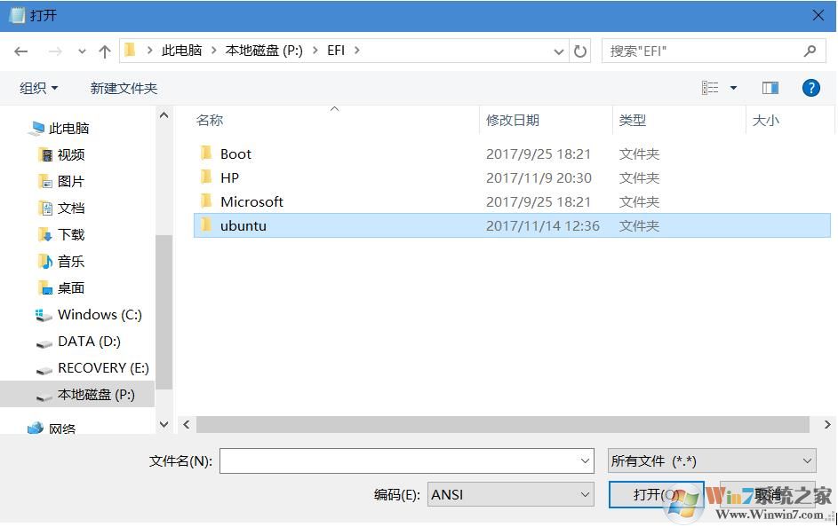Open the help button
Screen dimensions: 838x527
810,88
